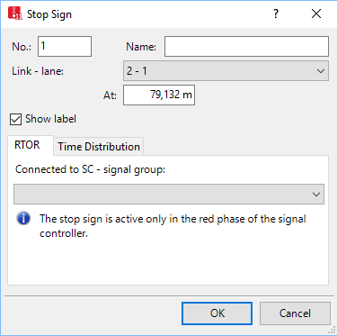Close the Stop Sign dialog with X
This screenshot has height=336, width=337.
tap(316, 14)
